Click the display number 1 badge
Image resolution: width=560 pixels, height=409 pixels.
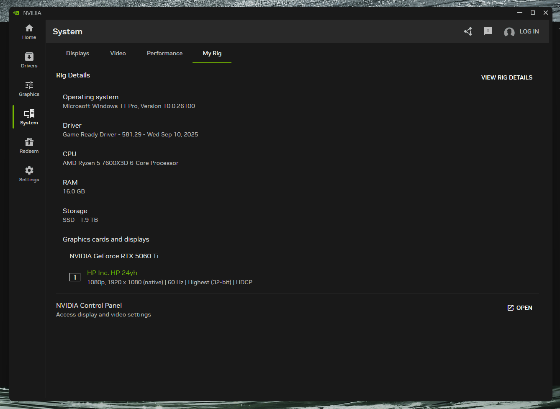click(x=75, y=277)
